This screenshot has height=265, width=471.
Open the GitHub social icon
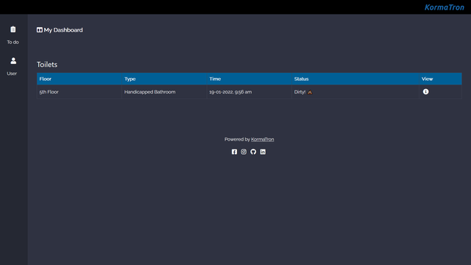point(253,152)
